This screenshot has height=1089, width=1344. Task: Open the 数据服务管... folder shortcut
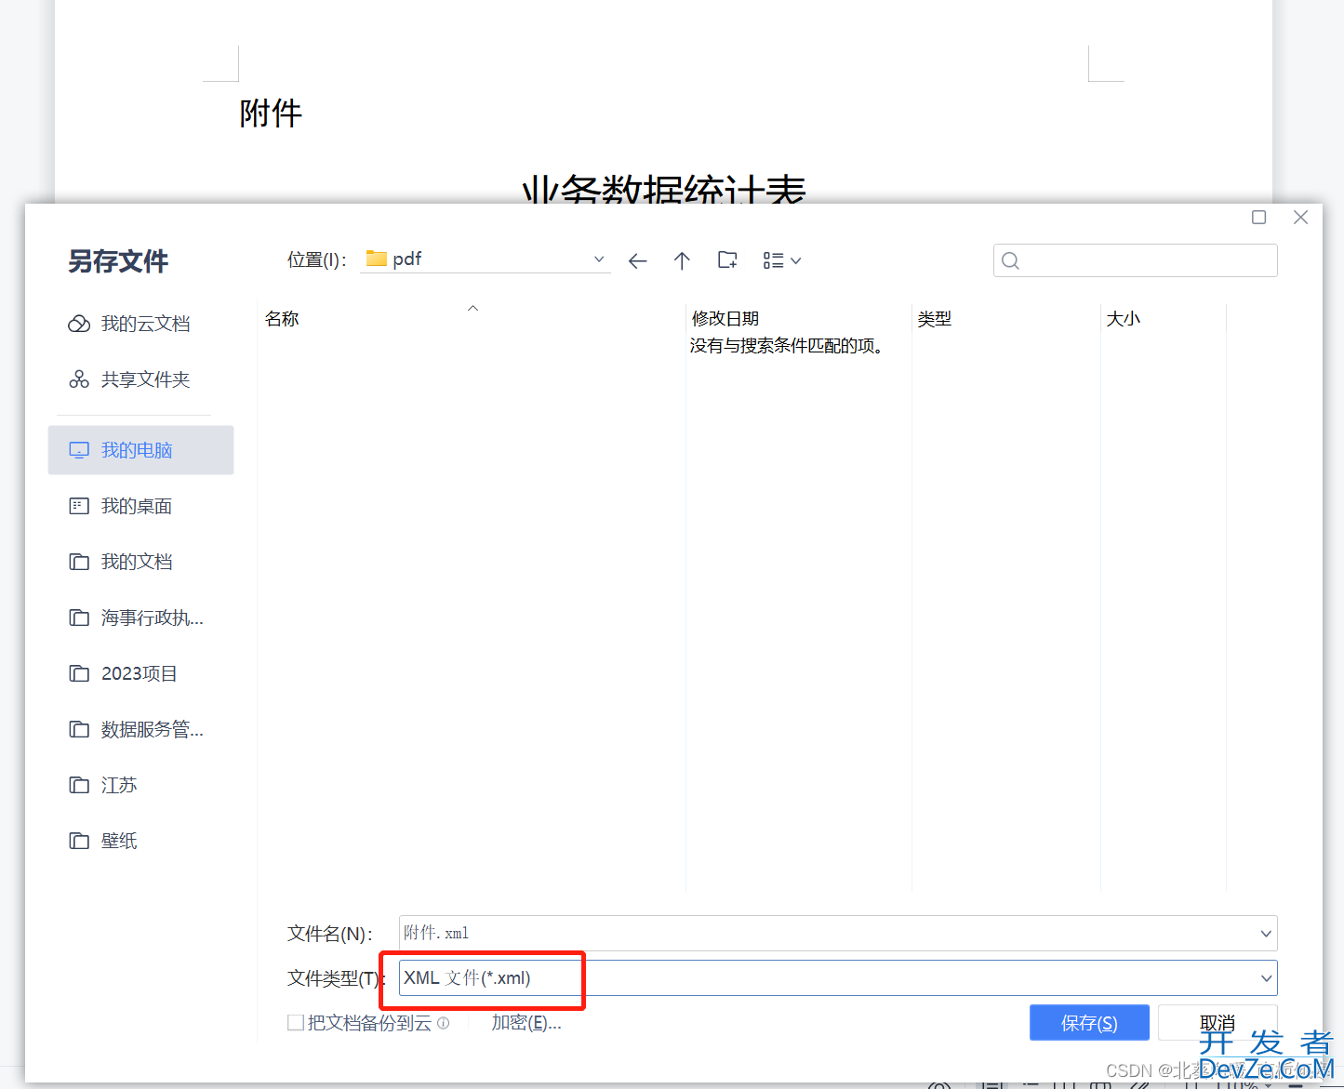click(x=140, y=729)
